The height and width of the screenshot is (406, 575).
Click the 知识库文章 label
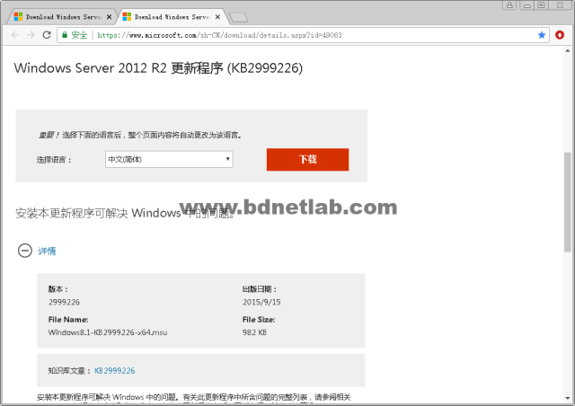point(69,371)
